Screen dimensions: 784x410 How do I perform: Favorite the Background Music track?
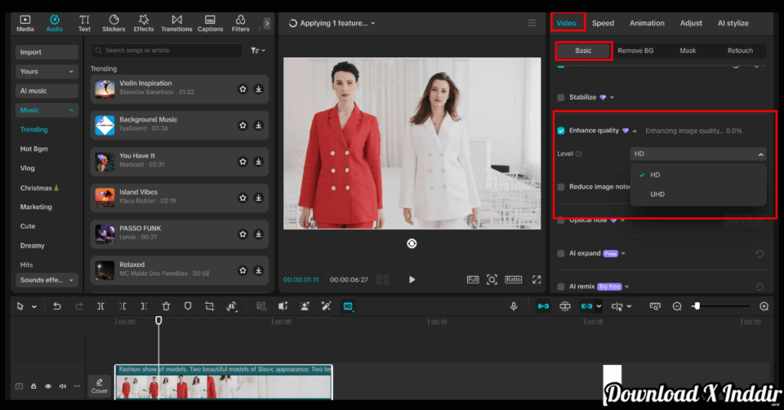(243, 125)
